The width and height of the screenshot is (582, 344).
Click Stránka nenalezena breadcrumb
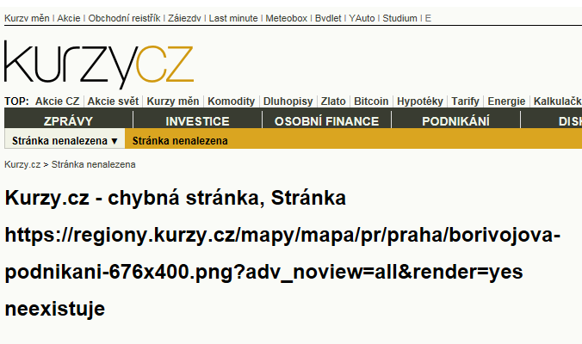coord(94,164)
